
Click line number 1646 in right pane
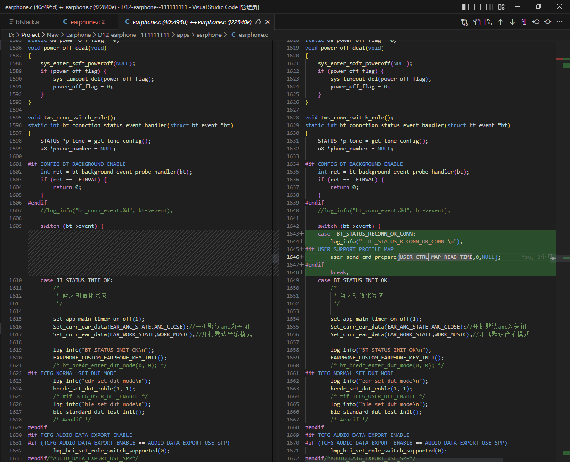click(x=293, y=257)
